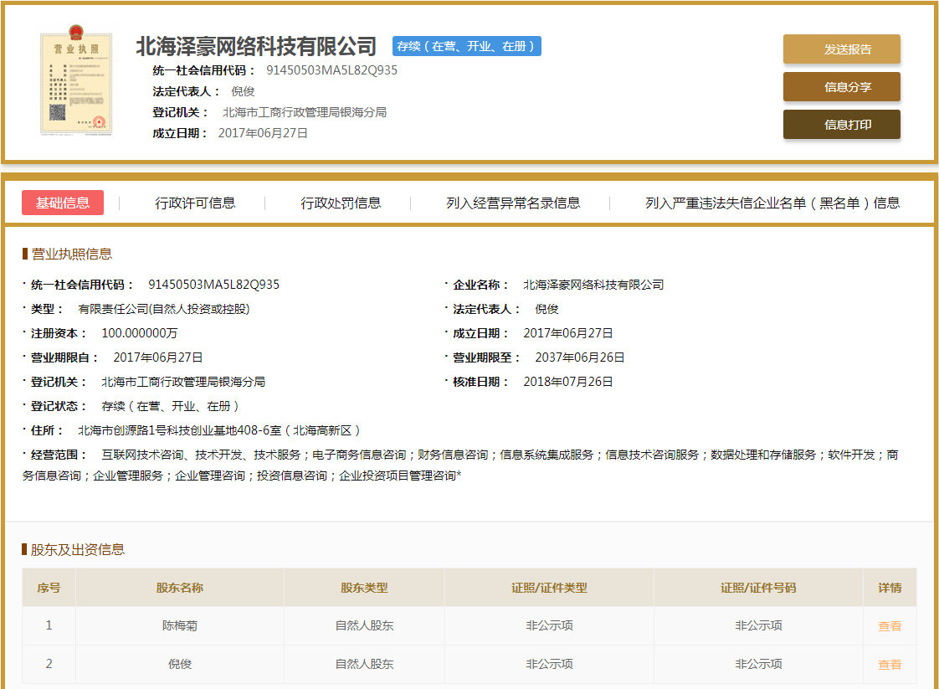Click the 存续（在营、开业、在册）status badge
939x689 pixels.
click(x=466, y=46)
